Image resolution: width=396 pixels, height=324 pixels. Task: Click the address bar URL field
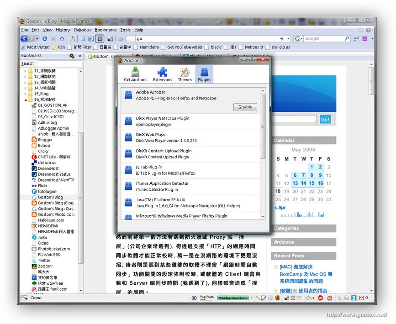coord(207,39)
